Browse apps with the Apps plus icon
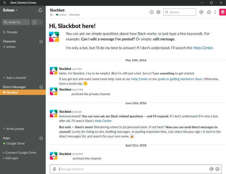The height and width of the screenshot is (174, 226). [41, 138]
